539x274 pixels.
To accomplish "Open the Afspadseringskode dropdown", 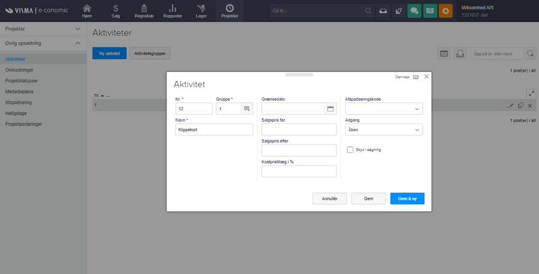I will coord(384,109).
